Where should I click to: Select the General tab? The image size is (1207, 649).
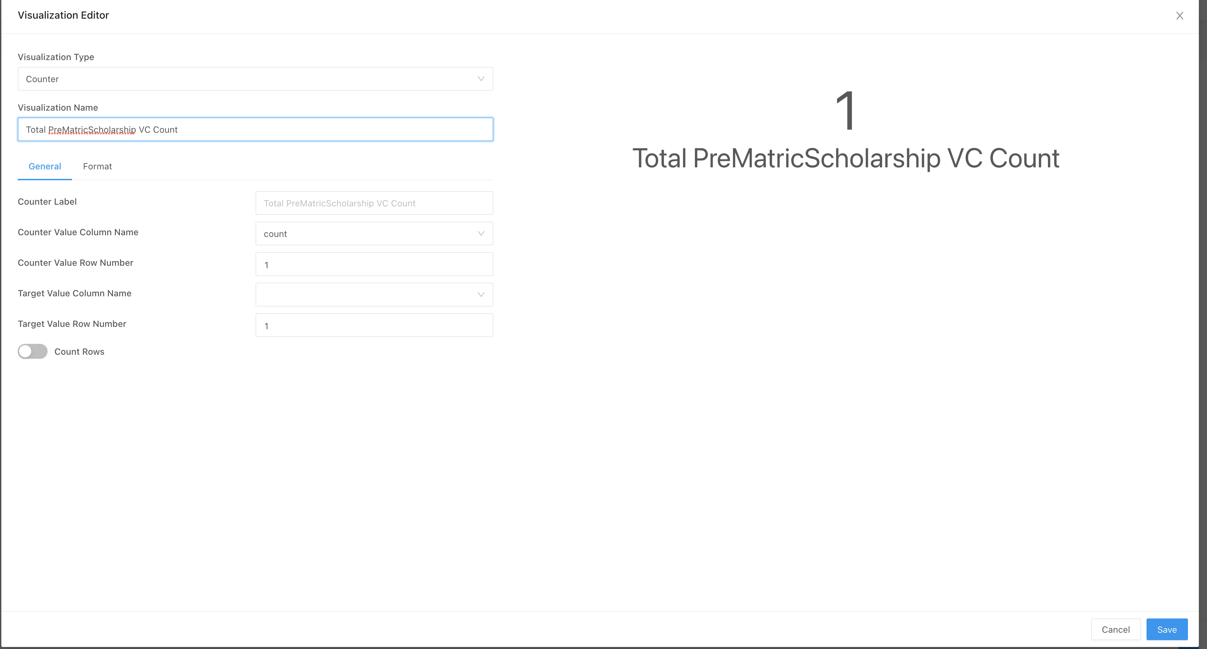coord(45,167)
